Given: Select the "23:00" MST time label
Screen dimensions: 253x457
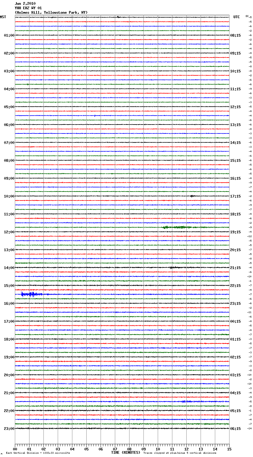Looking at the screenshot, I should point(9,429).
